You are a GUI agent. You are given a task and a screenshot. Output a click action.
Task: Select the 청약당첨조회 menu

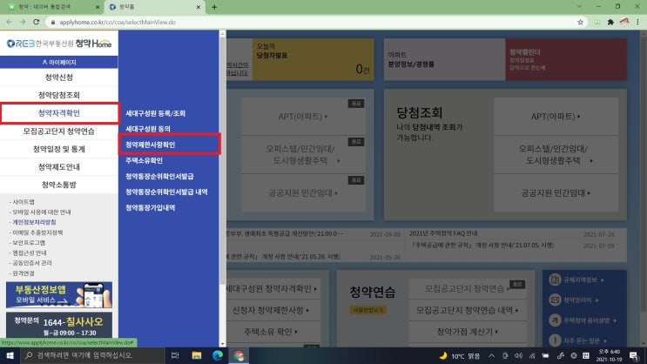coord(59,95)
